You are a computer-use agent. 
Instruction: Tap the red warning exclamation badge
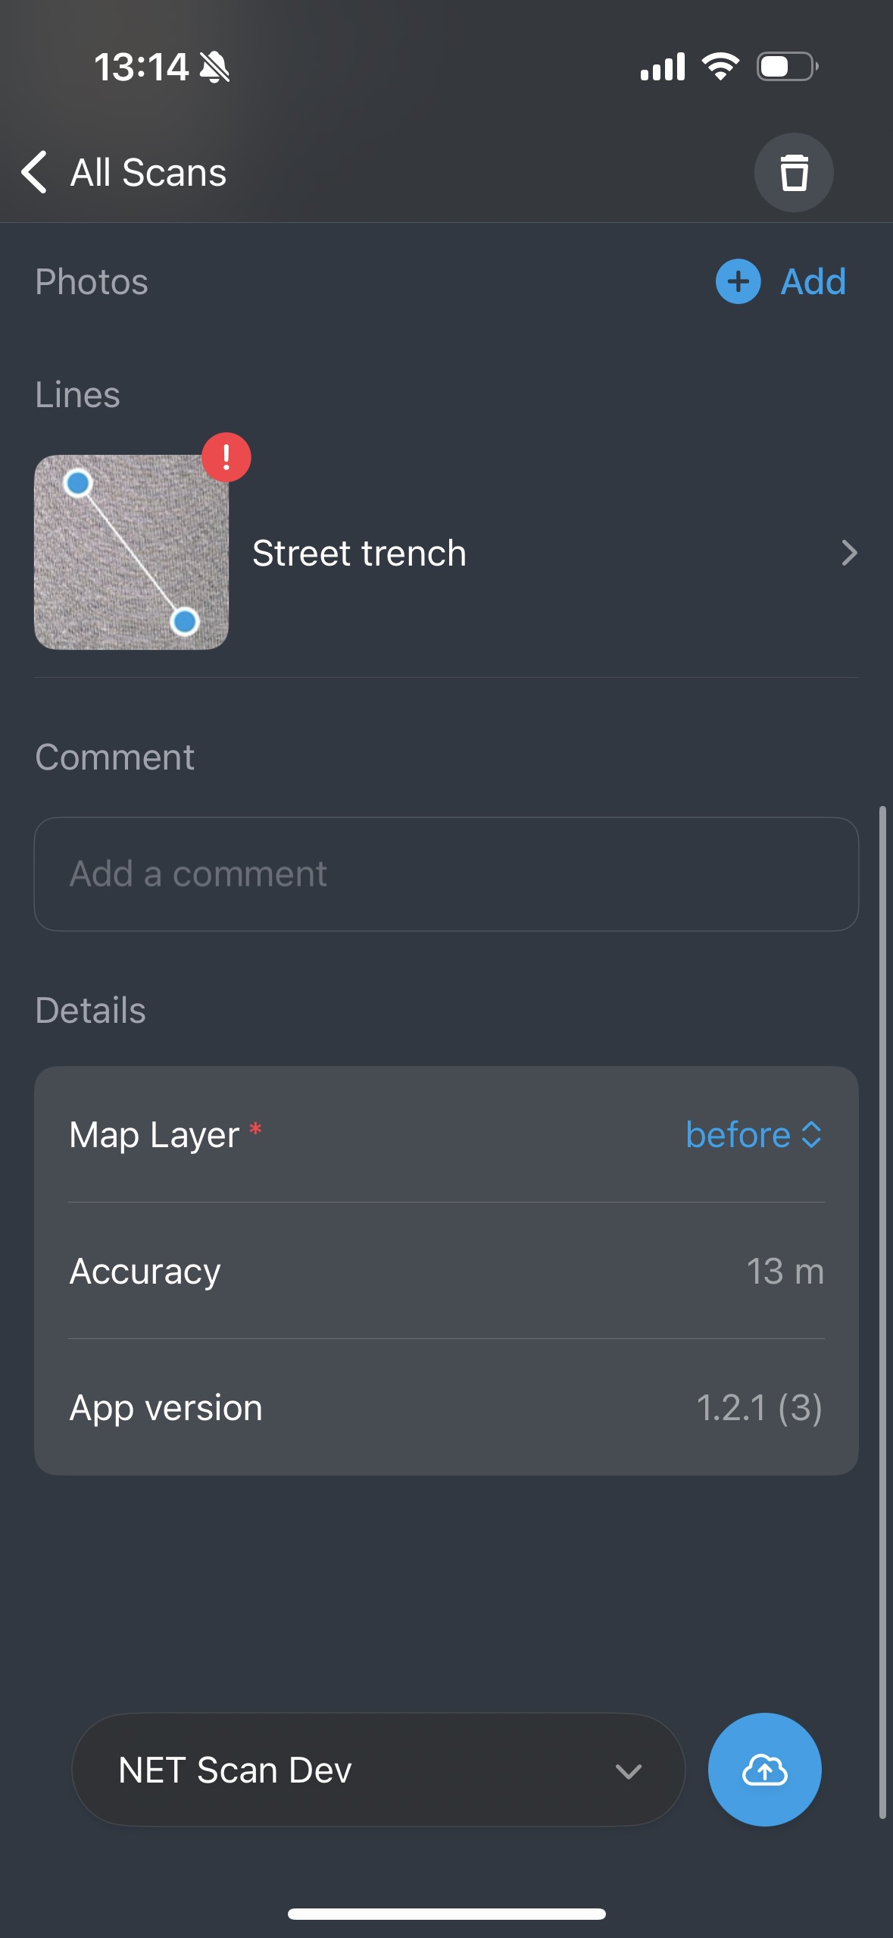pos(226,457)
